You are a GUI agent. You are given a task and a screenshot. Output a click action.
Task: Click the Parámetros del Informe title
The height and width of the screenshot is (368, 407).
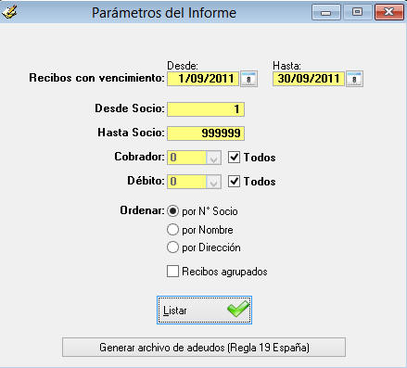[164, 13]
